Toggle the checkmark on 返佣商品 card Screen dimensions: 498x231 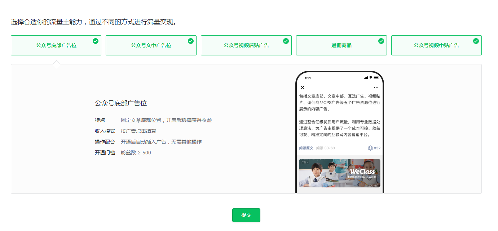tap(381, 41)
